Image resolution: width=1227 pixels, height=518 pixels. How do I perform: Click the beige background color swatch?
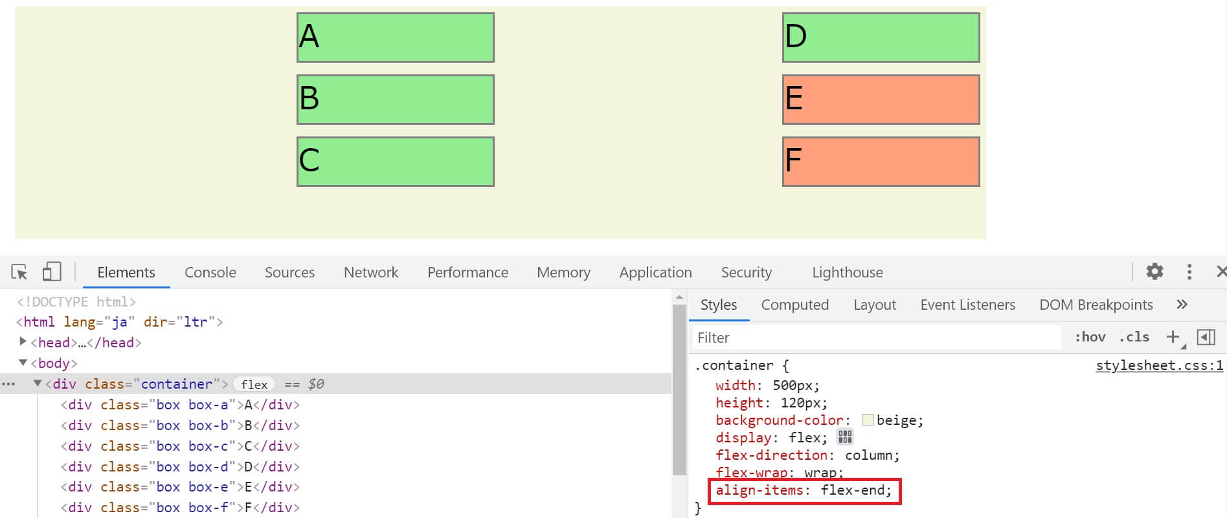point(868,420)
